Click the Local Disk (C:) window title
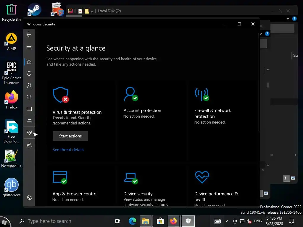The image size is (303, 227). point(109,11)
